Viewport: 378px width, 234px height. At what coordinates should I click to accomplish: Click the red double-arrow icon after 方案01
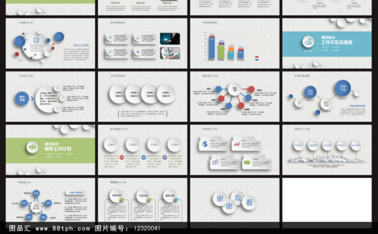coord(122,157)
